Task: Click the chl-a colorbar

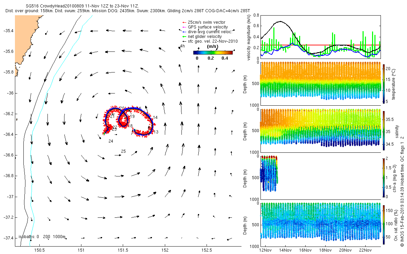Action: point(384,177)
